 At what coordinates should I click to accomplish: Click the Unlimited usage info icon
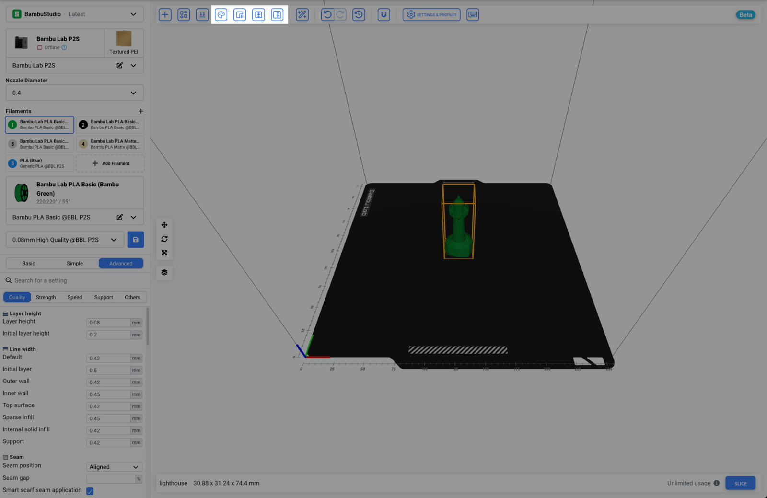point(717,483)
